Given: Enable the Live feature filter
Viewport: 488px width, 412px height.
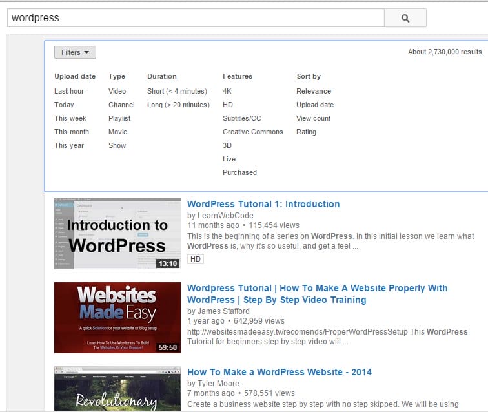Looking at the screenshot, I should click(229, 159).
